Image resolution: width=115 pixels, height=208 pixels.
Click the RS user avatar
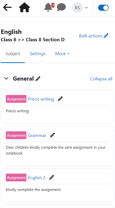coord(77,8)
